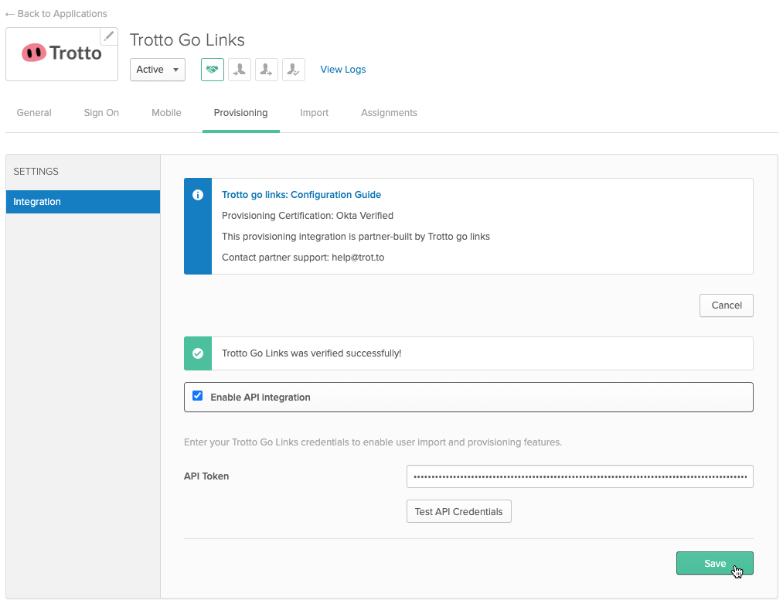The image size is (783, 604).
Task: Click Test API Credentials button
Action: (x=458, y=511)
